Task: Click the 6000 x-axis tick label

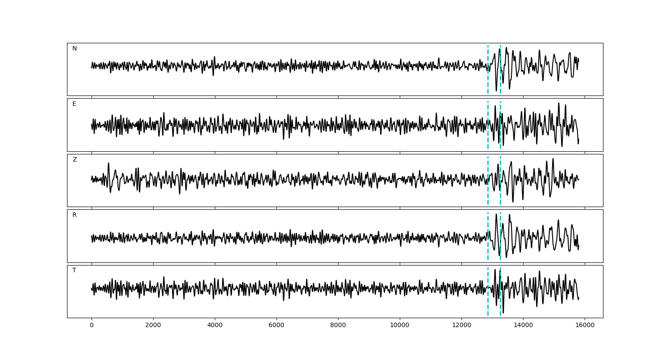Action: [x=276, y=326]
